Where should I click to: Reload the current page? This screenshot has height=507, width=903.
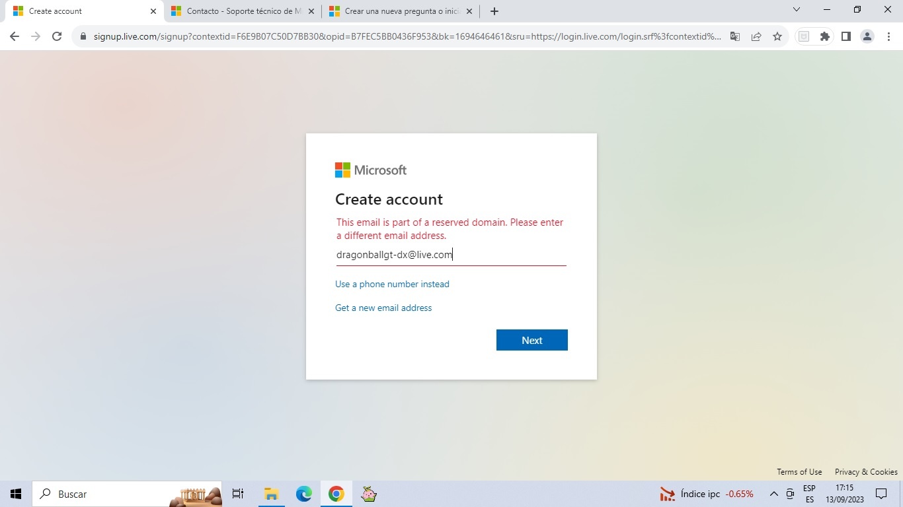click(x=57, y=36)
